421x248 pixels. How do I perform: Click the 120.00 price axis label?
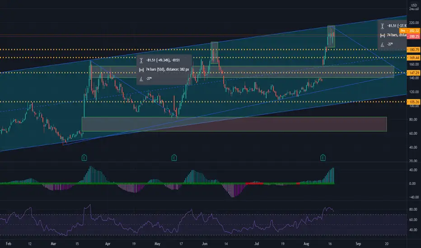pos(414,92)
